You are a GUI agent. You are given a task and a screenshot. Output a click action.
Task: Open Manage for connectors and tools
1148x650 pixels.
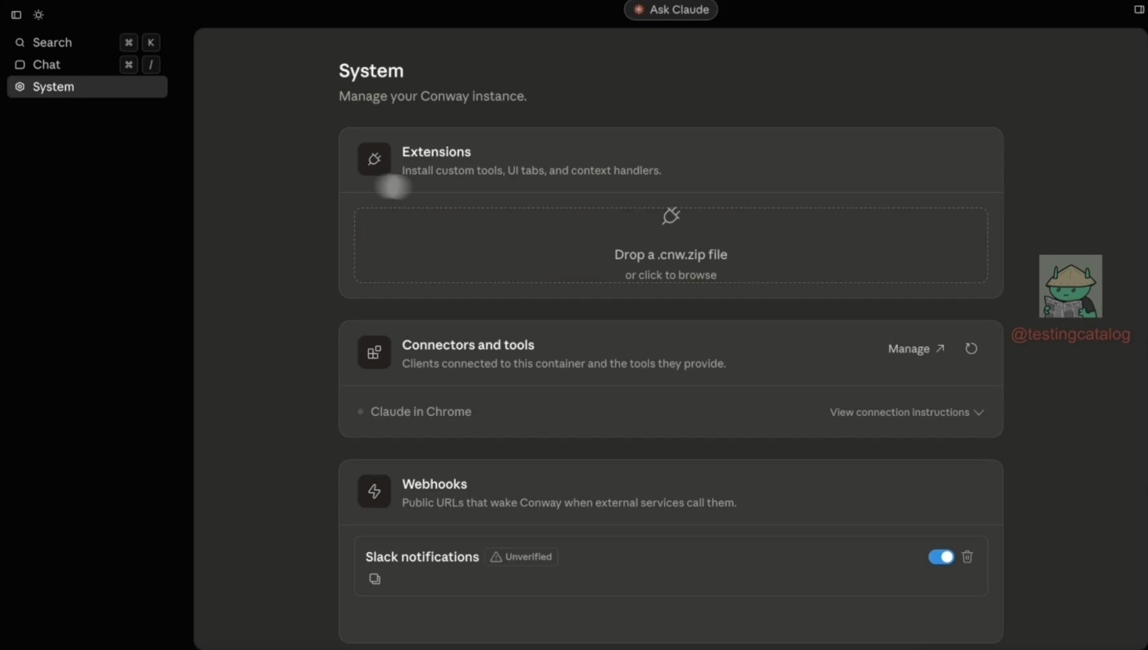[915, 349]
